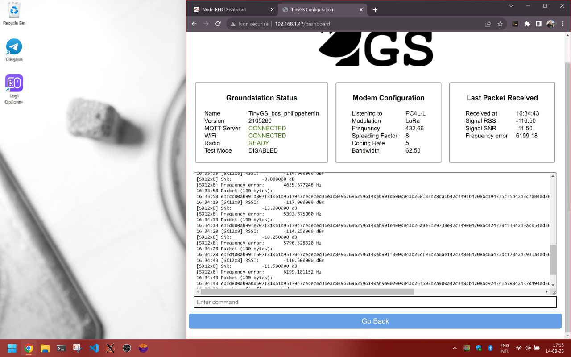Image resolution: width=571 pixels, height=357 pixels.
Task: Open a new browser tab
Action: click(x=375, y=9)
